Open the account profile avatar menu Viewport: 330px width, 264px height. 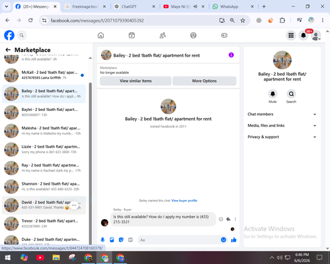pos(315,36)
